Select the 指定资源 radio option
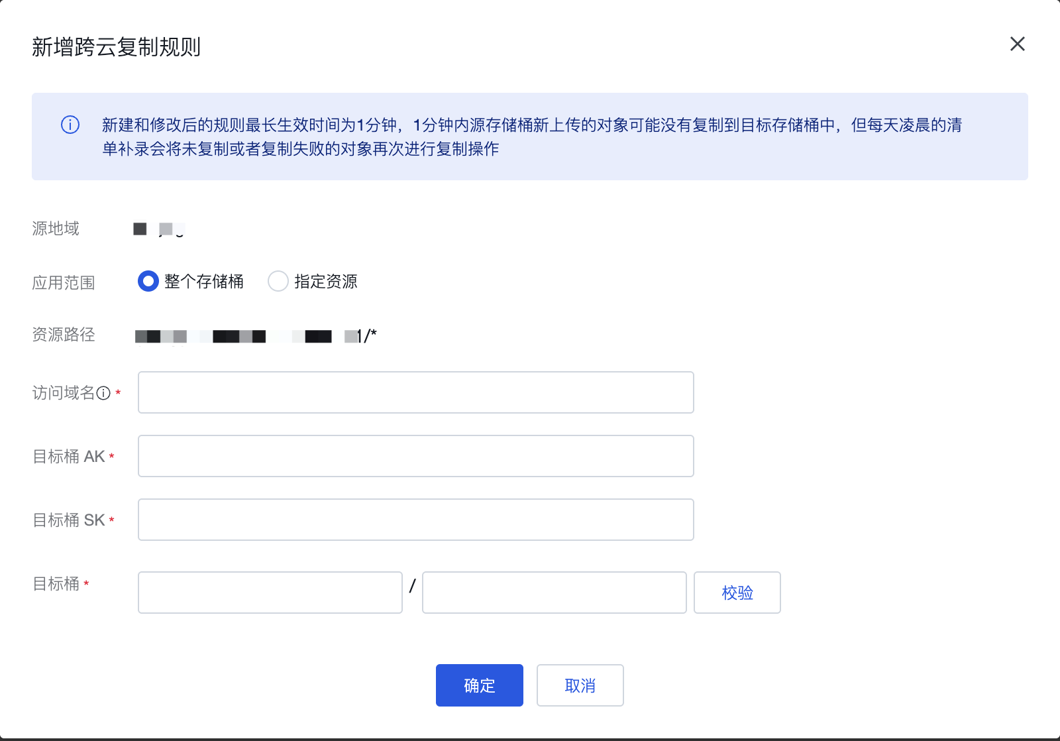The image size is (1060, 741). [278, 281]
